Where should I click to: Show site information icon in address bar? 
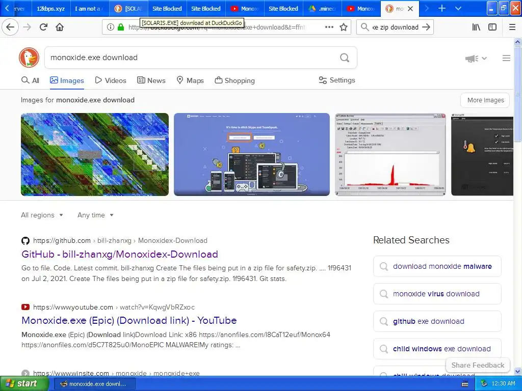click(110, 27)
